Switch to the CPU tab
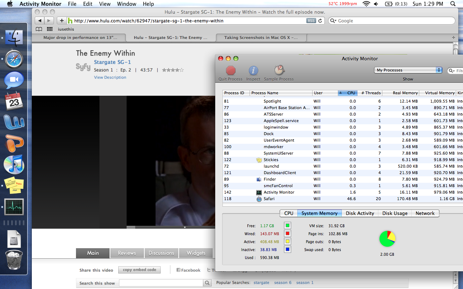This screenshot has height=289, width=463. (289, 213)
